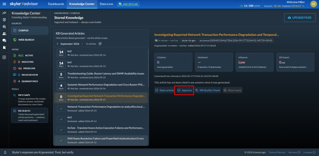319x156 pixels.
Task: Select the Knowledge Center tab
Action: (82, 4)
